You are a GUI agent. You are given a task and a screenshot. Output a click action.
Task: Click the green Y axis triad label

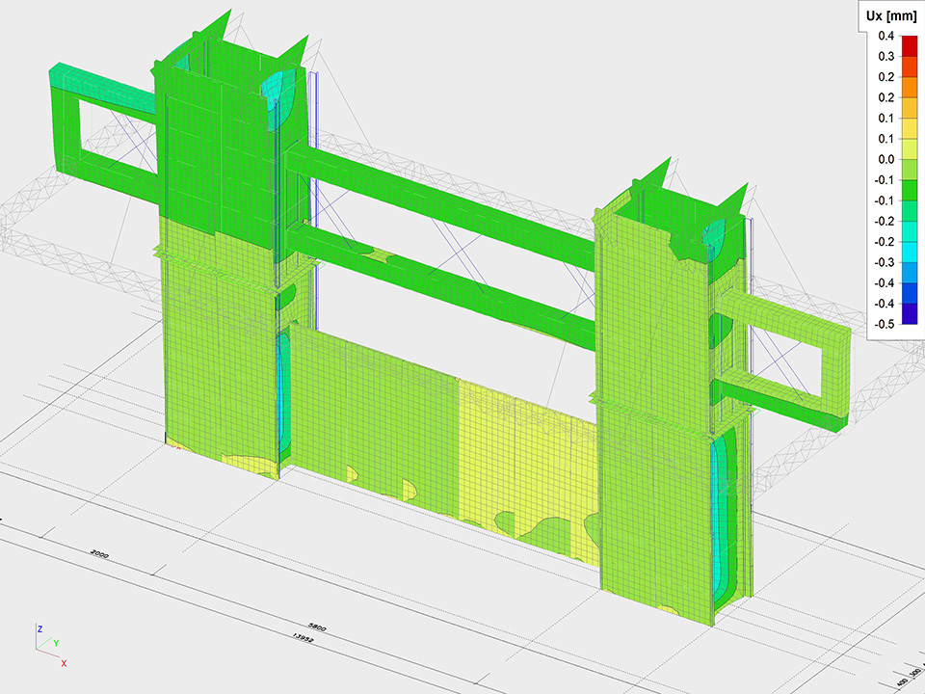point(56,642)
